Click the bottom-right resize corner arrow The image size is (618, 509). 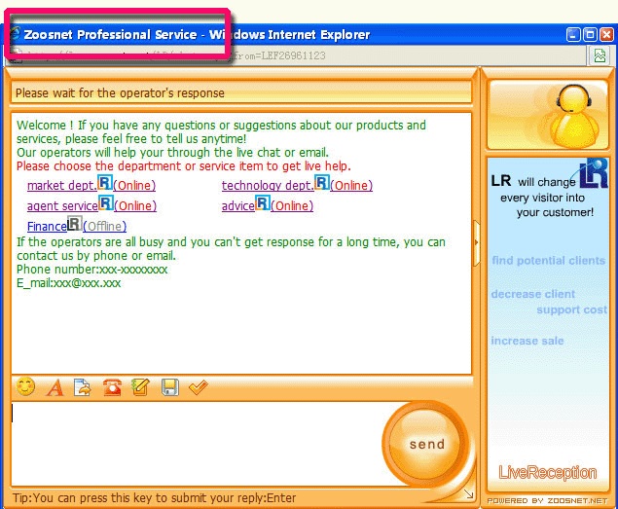pyautogui.click(x=469, y=493)
